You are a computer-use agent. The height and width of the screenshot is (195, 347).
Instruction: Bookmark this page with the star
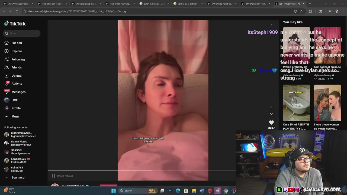[x=301, y=11]
